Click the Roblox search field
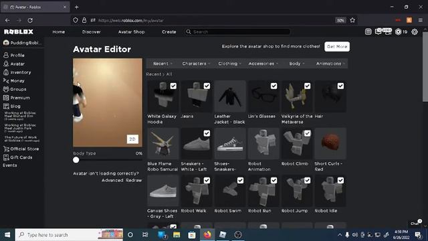This screenshot has width=428, height=241. point(237,31)
